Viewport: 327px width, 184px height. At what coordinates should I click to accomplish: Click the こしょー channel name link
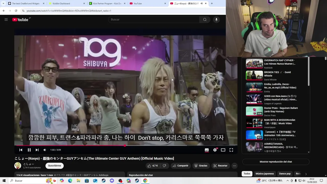point(29,164)
